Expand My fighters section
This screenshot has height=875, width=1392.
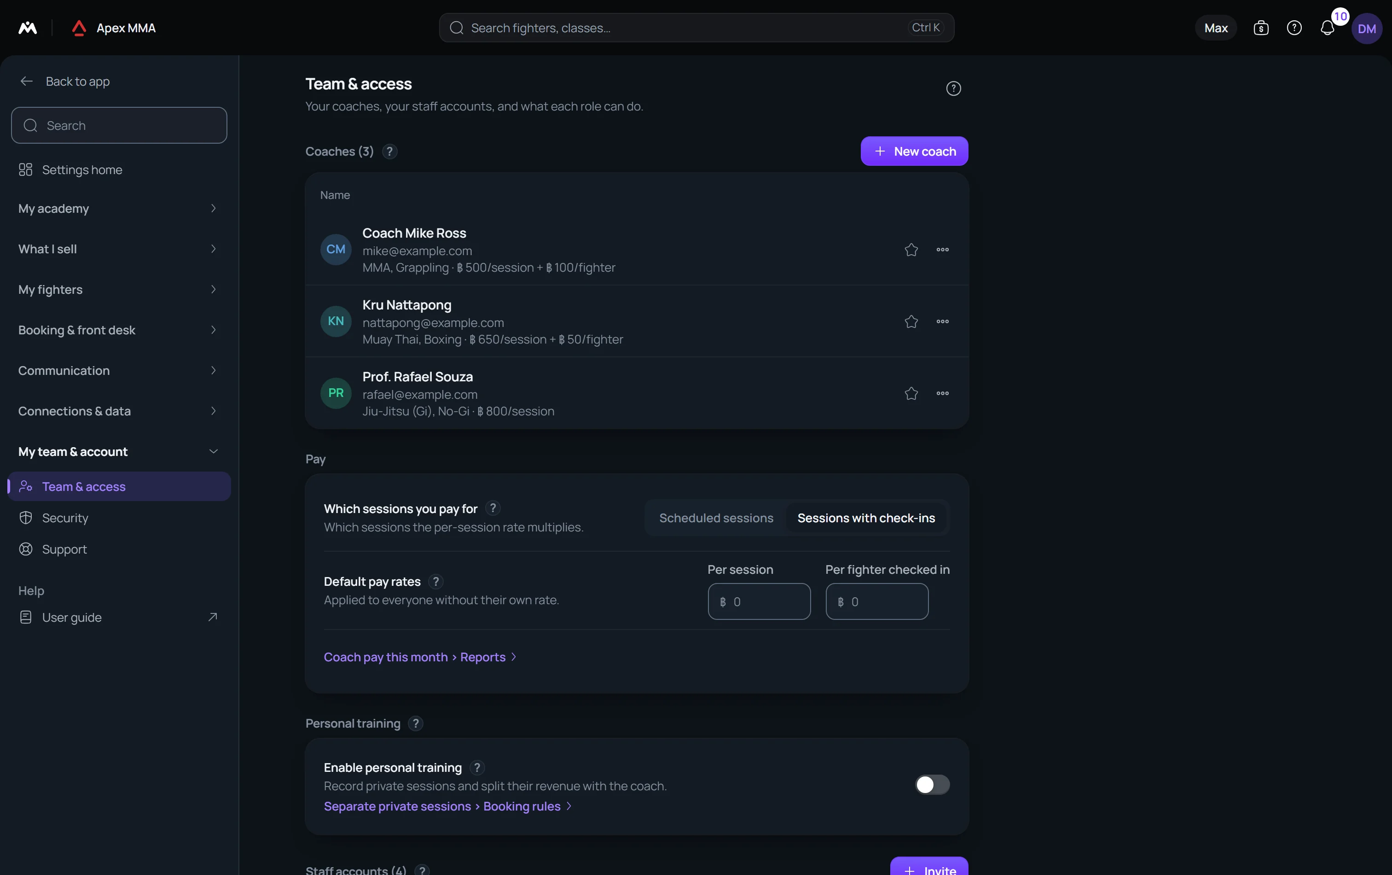119,289
